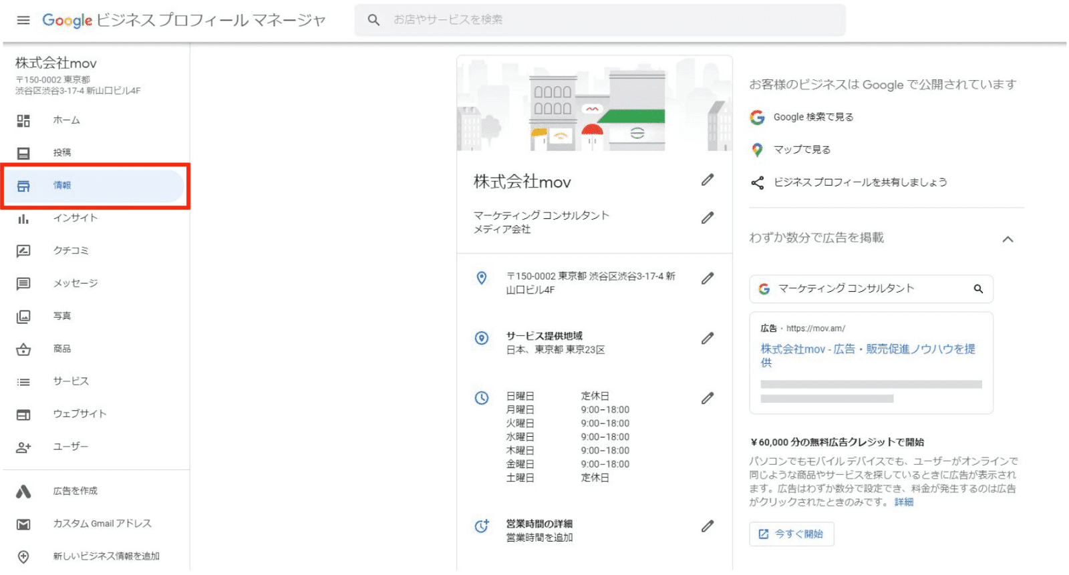
Task: Click the 株式会社mov sidebar business name
Action: coord(56,63)
